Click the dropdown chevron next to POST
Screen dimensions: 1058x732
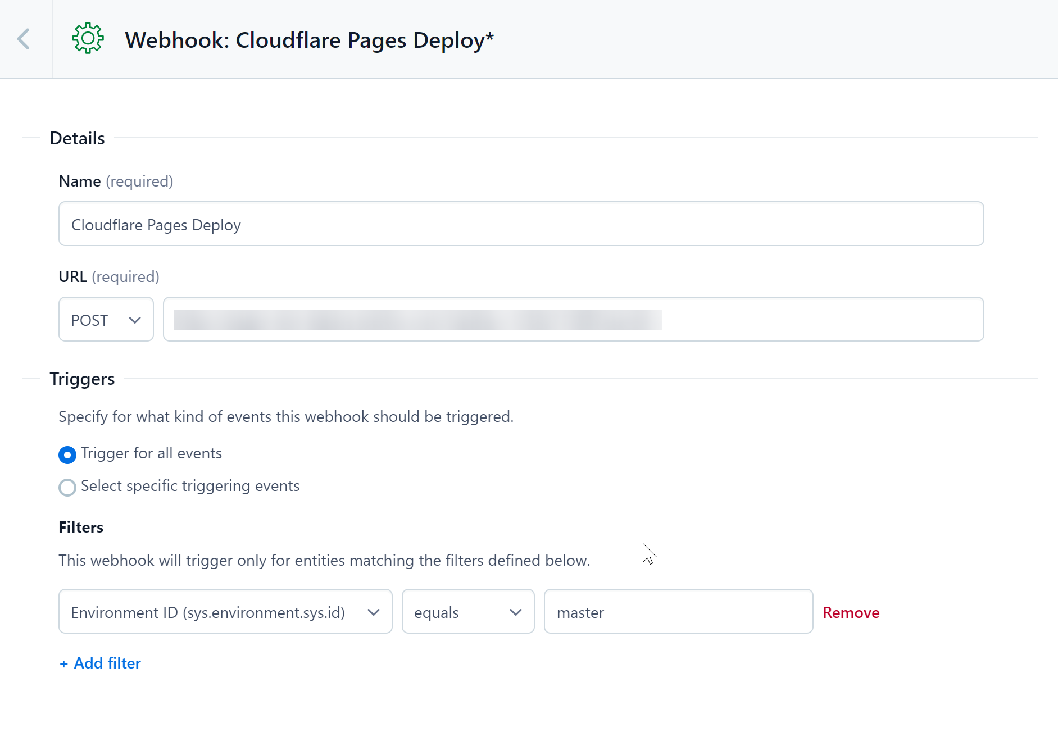point(135,320)
